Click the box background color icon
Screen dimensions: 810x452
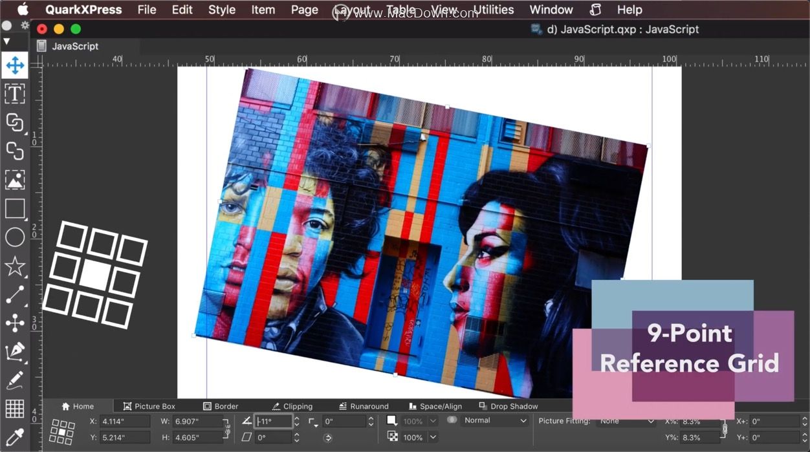(392, 420)
